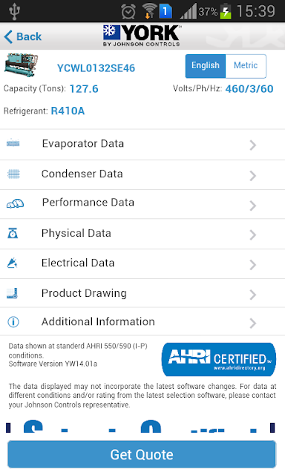Switch units to English
The image size is (285, 475).
[x=206, y=66]
